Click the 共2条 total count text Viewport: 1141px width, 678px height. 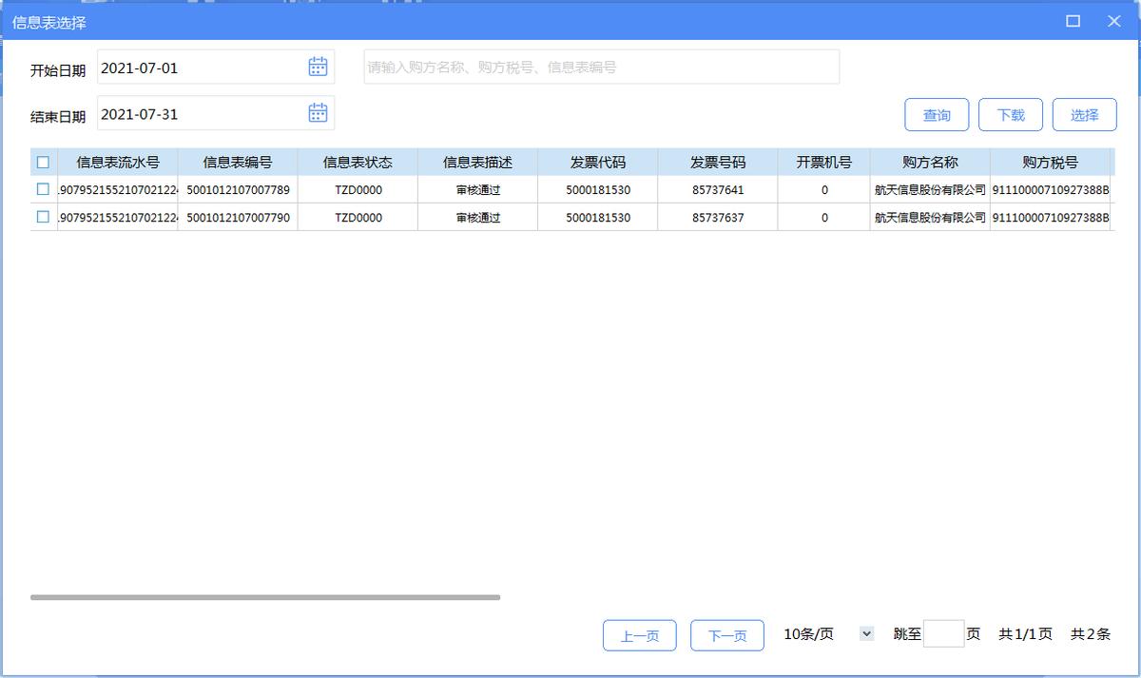(x=1091, y=634)
